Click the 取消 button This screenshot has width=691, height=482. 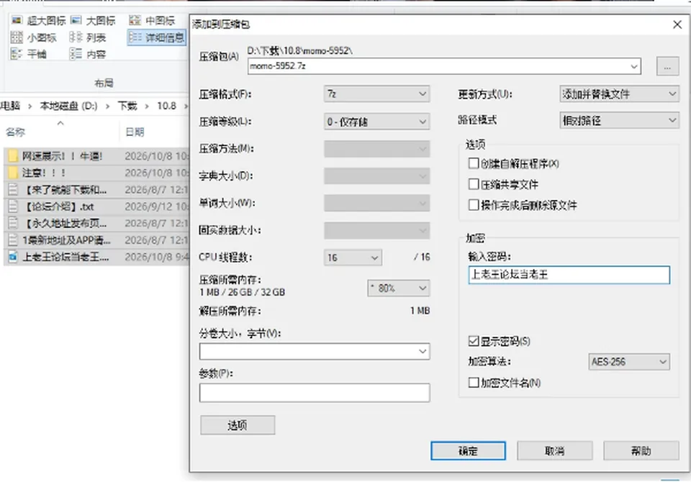(x=554, y=451)
